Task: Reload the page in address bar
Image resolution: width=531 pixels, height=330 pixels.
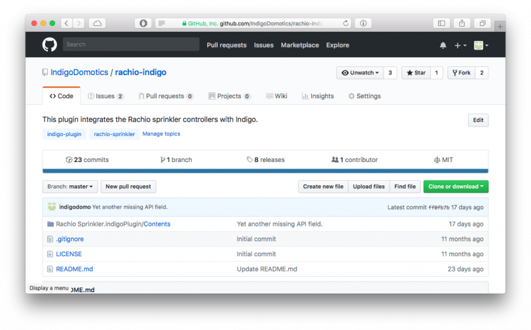Action: click(x=345, y=23)
